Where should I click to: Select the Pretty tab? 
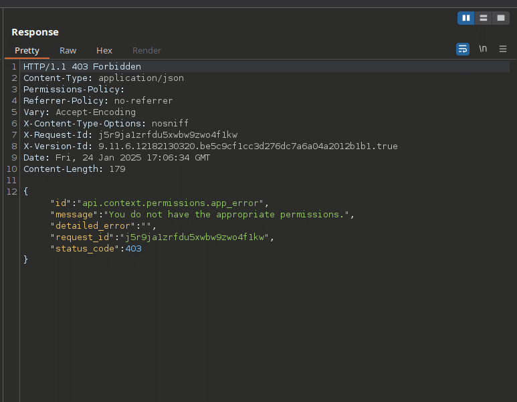tap(27, 50)
